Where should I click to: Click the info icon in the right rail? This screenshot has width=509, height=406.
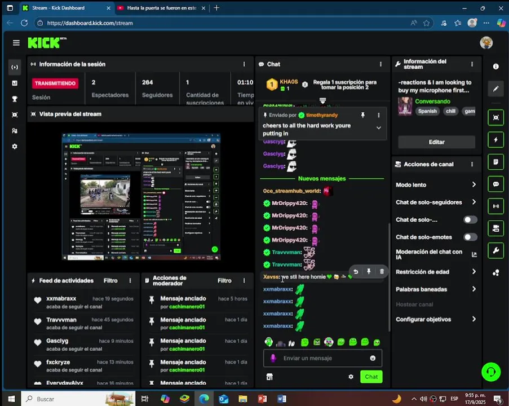pyautogui.click(x=495, y=67)
